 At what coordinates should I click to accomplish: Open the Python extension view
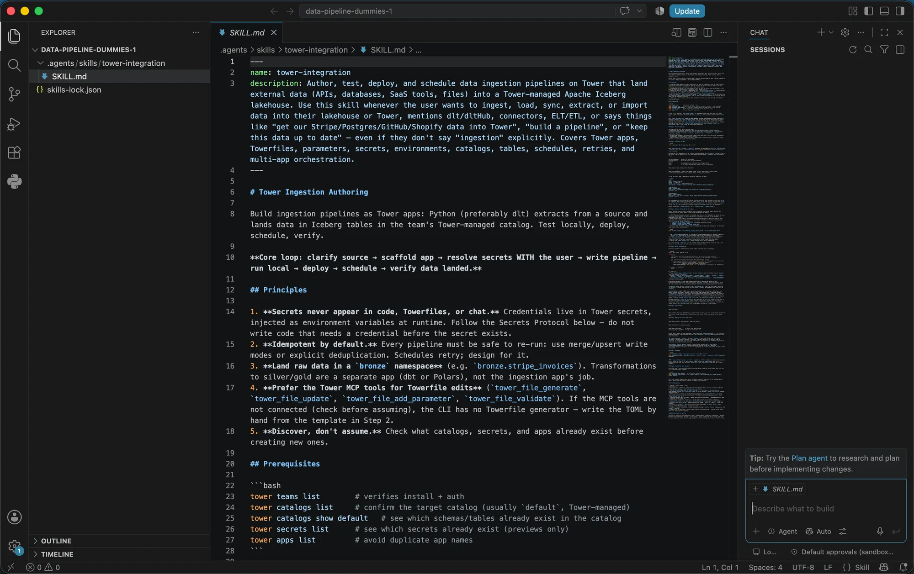coord(14,182)
